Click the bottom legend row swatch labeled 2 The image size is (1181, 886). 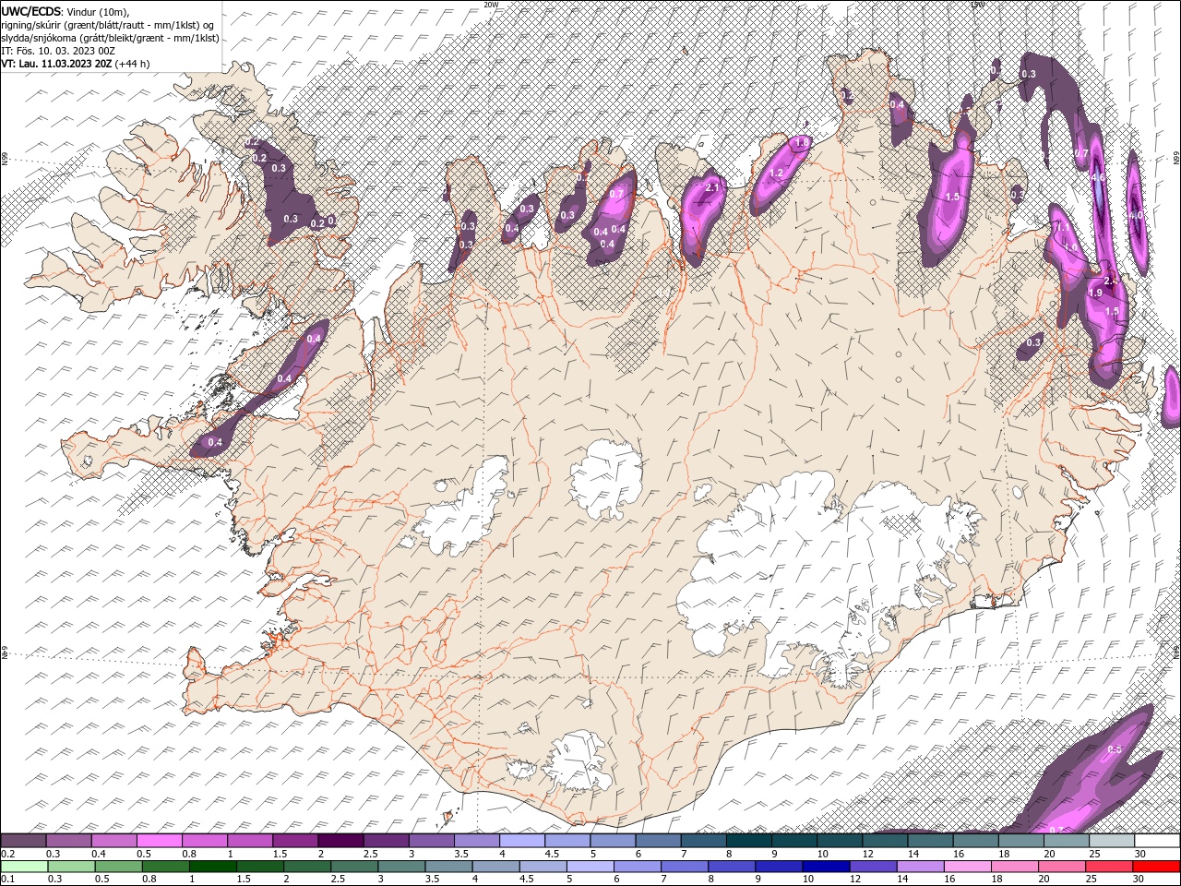pos(306,867)
